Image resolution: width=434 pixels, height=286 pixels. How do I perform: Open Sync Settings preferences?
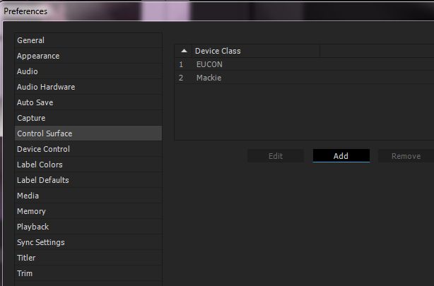(x=41, y=242)
